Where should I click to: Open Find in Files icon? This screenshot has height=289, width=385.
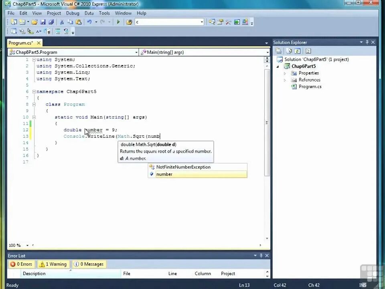click(129, 22)
